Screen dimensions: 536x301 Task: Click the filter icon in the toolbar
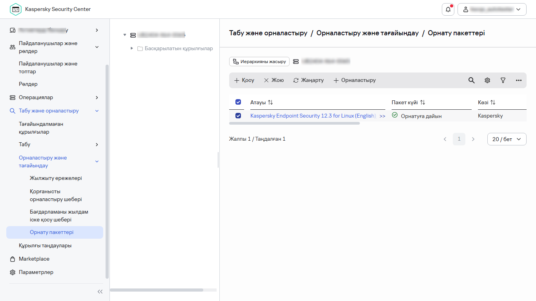click(503, 80)
